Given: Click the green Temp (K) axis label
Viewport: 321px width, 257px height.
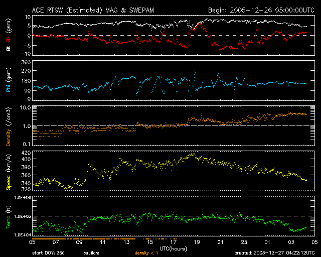Looking at the screenshot, I should pyautogui.click(x=9, y=217).
